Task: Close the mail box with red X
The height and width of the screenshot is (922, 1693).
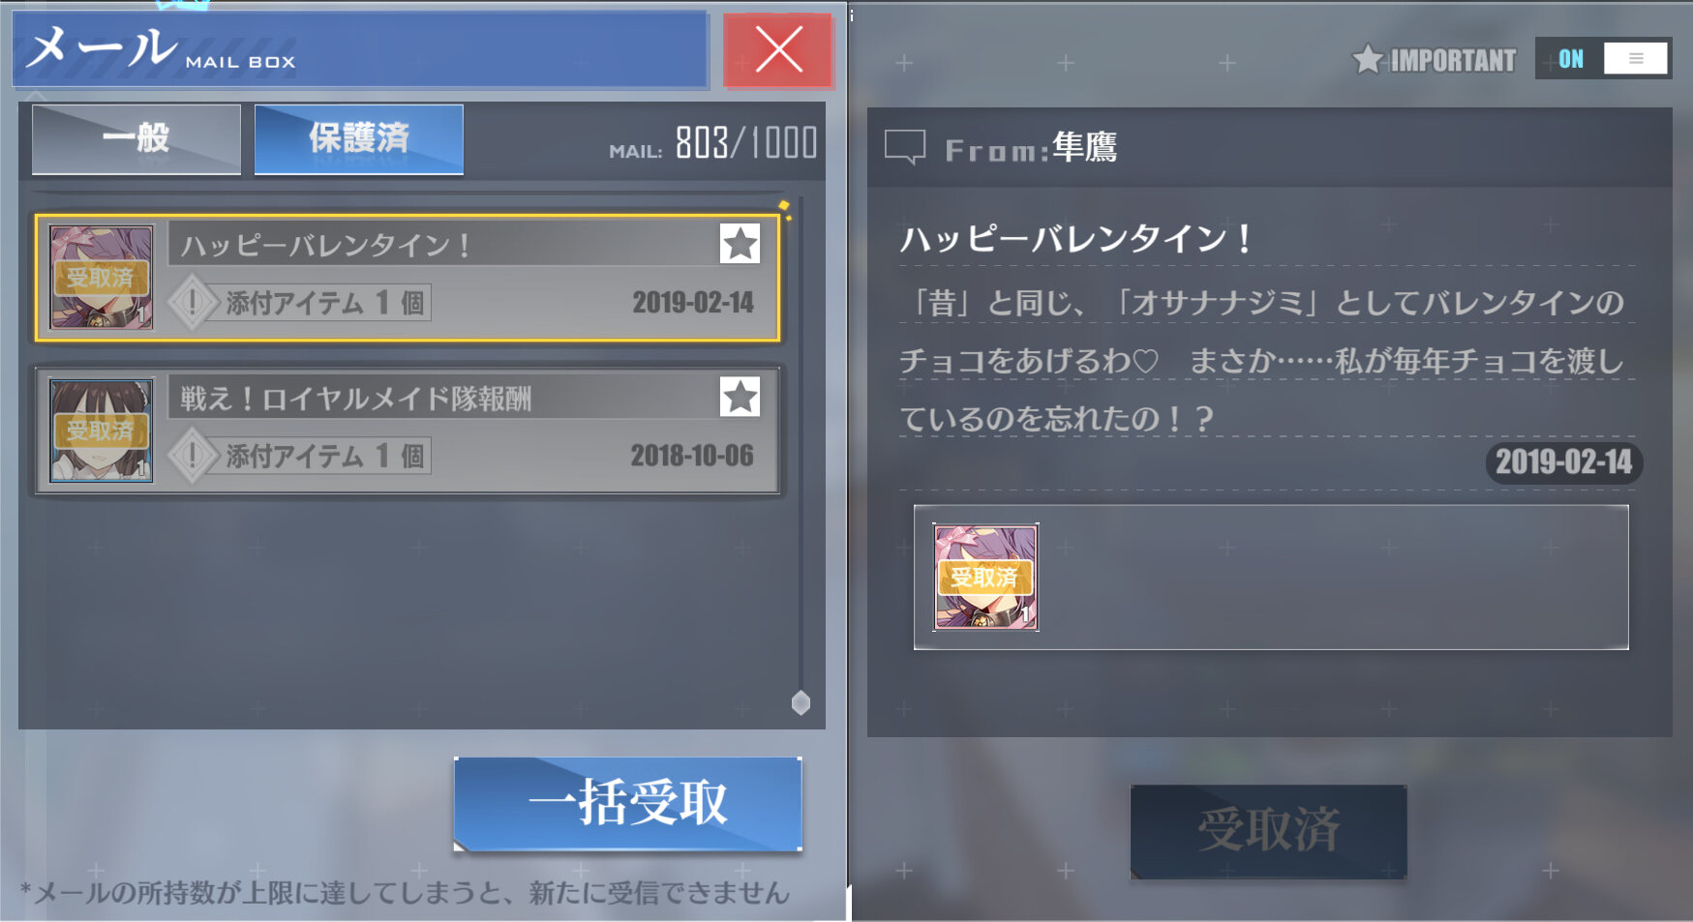Action: tap(778, 50)
